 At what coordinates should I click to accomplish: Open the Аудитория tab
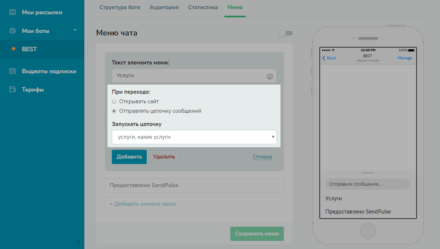(x=164, y=7)
